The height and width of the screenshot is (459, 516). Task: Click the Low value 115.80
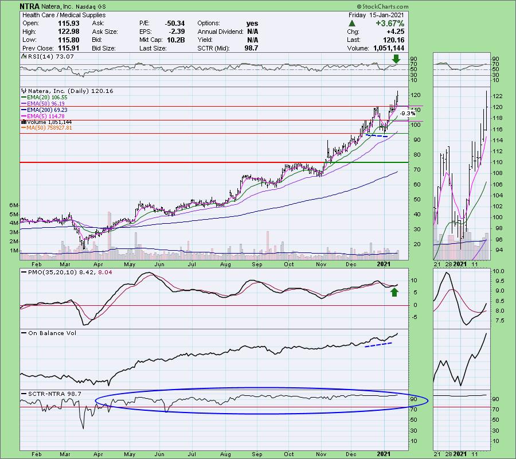pyautogui.click(x=68, y=40)
